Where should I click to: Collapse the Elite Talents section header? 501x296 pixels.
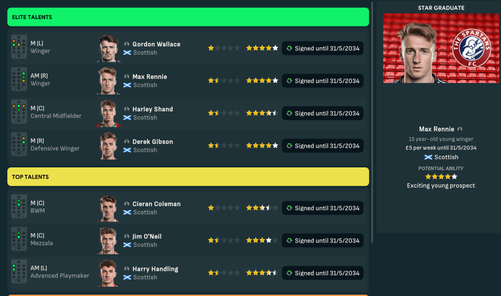click(x=188, y=17)
